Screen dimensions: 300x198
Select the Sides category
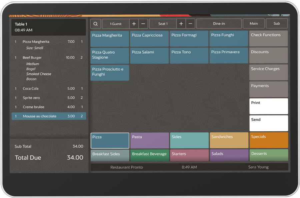tap(189, 140)
